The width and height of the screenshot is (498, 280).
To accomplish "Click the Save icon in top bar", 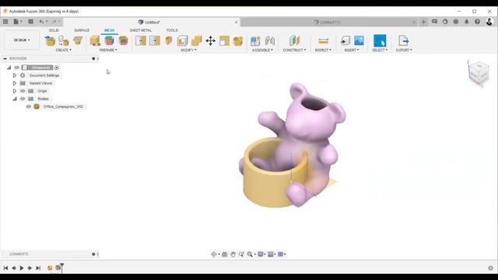I will click(30, 22).
